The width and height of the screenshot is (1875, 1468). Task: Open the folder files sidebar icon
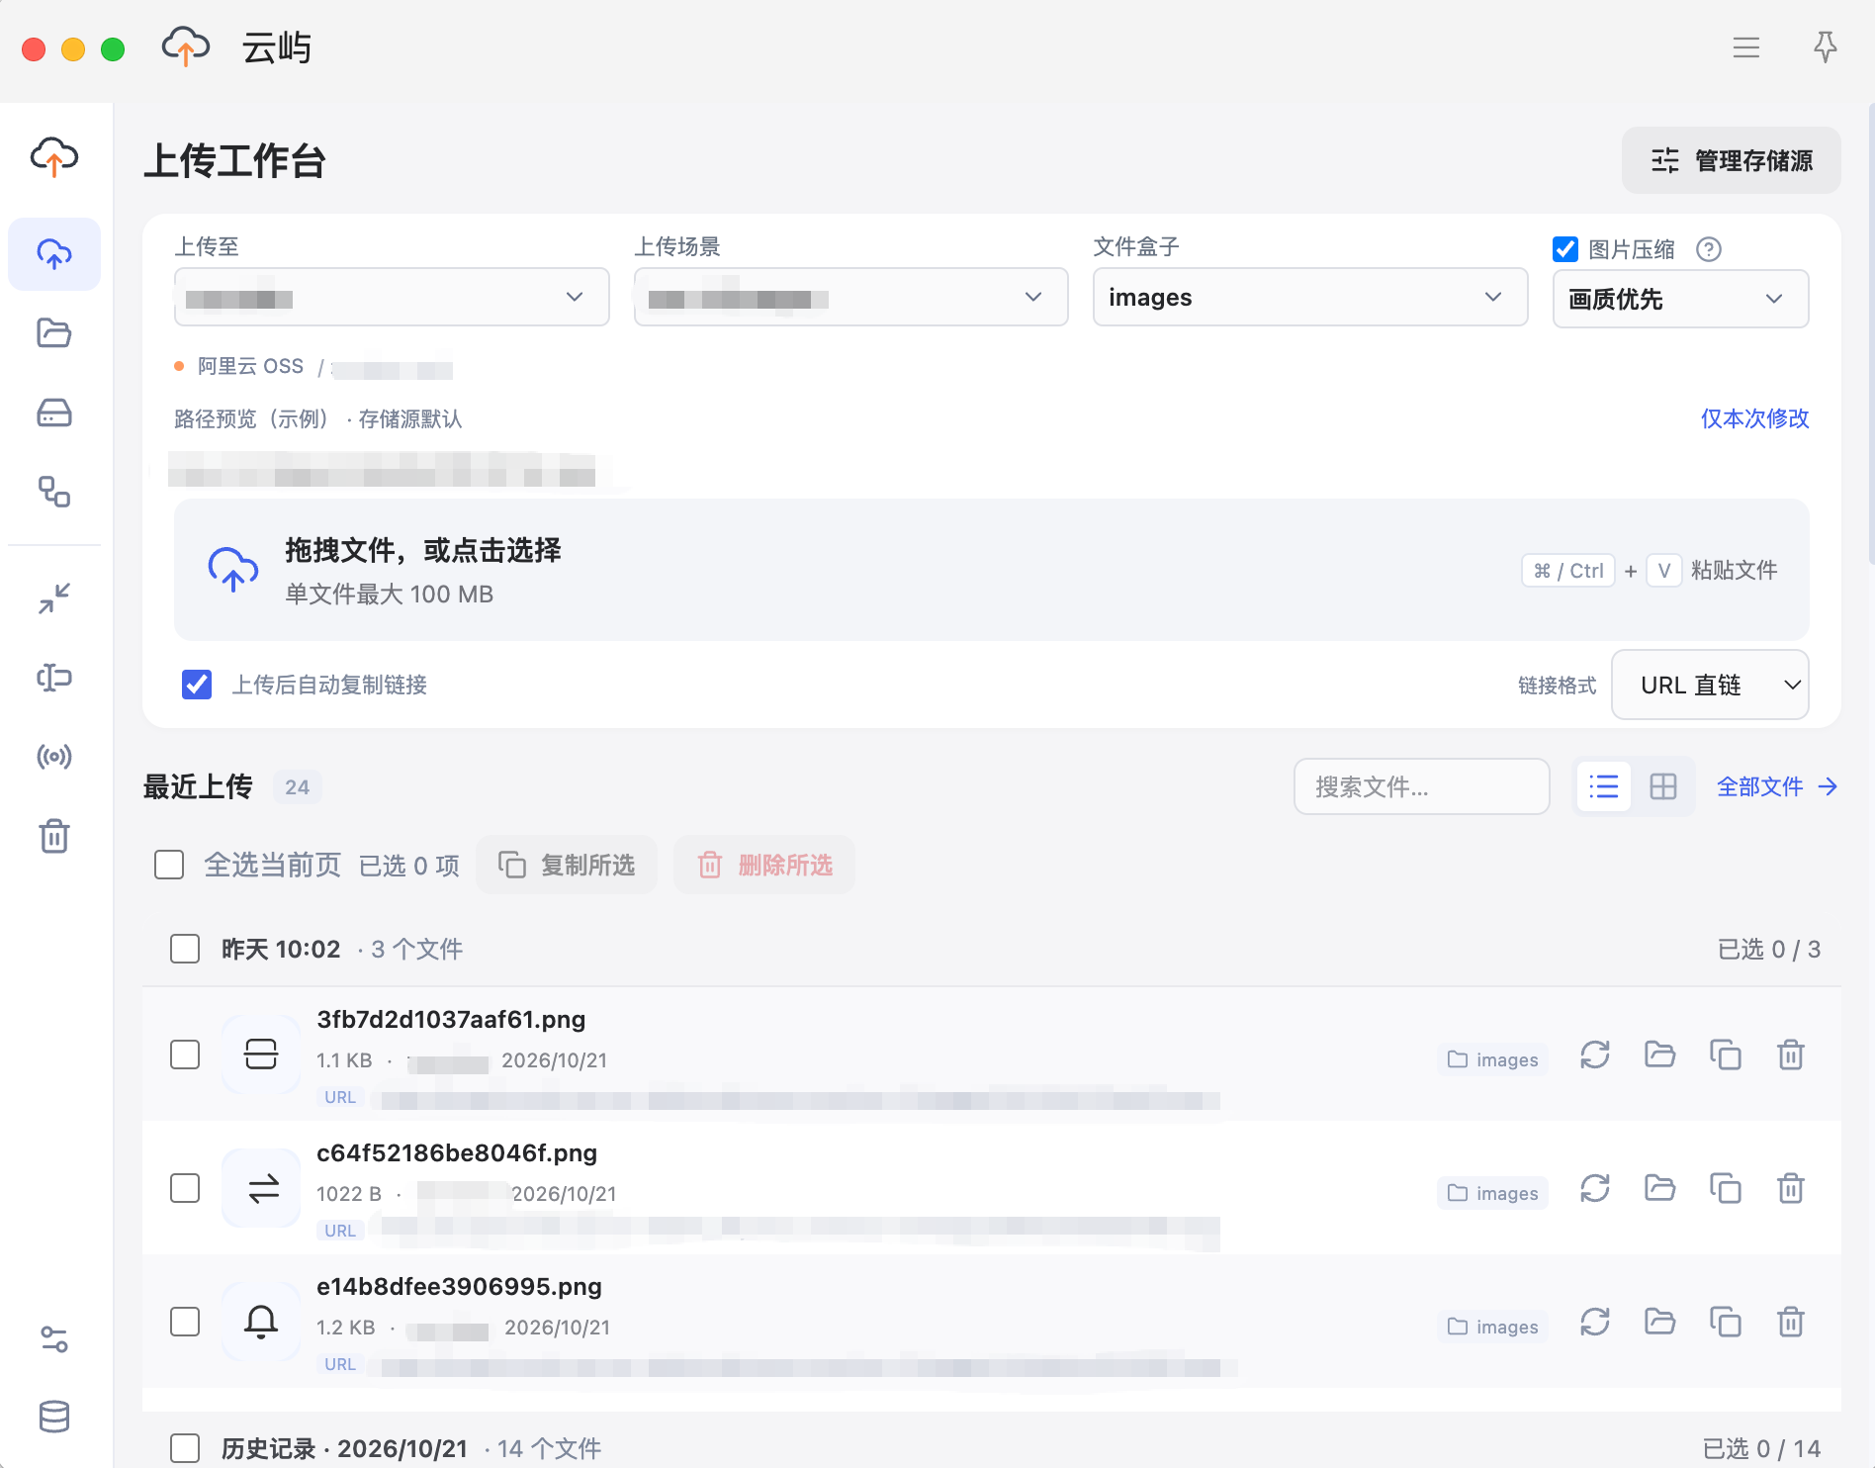coord(54,333)
